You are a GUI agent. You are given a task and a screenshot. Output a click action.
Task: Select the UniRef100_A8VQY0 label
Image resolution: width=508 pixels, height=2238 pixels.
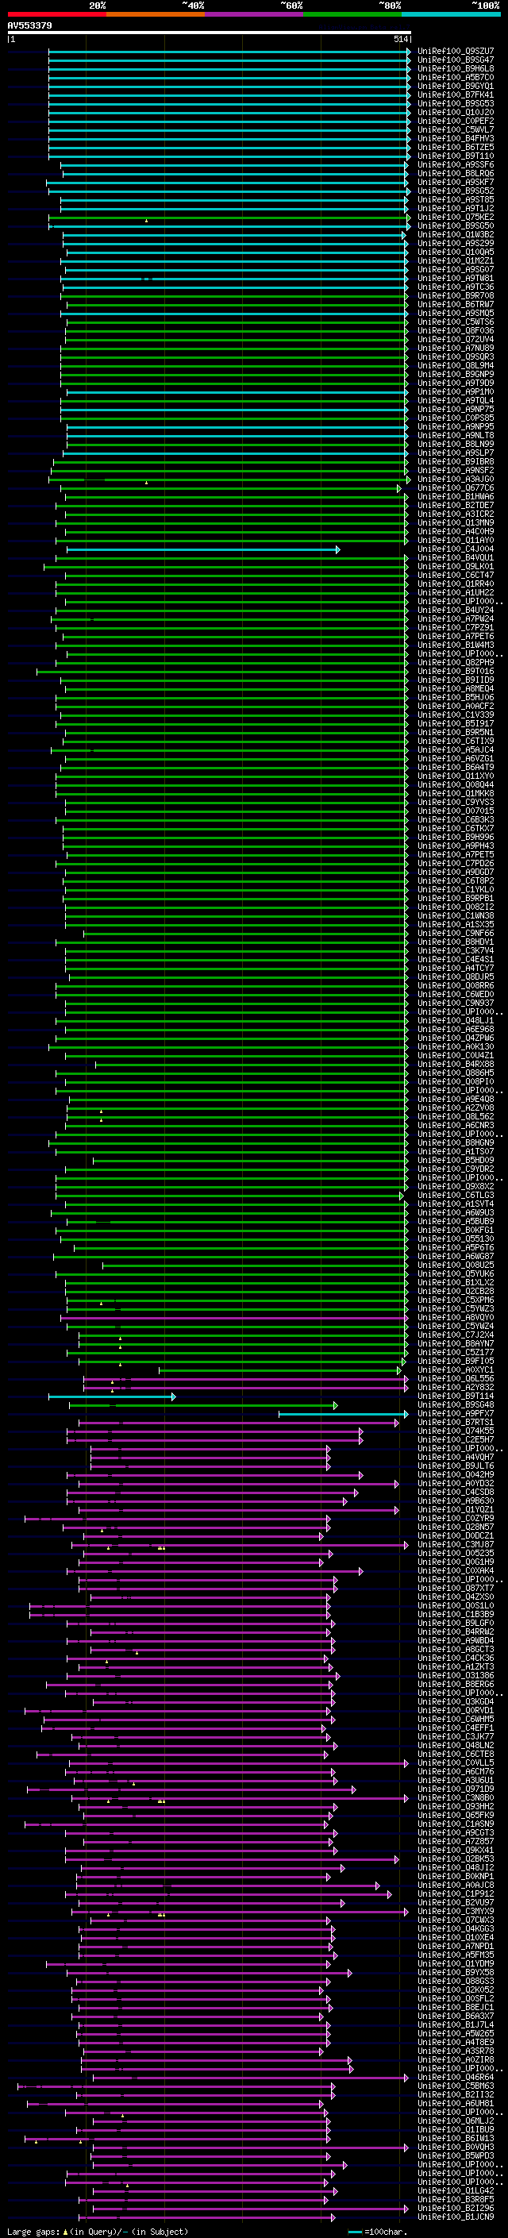click(x=455, y=1318)
